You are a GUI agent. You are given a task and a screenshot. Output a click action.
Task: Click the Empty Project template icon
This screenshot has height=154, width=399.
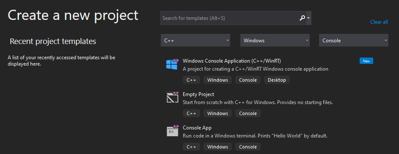(173, 97)
